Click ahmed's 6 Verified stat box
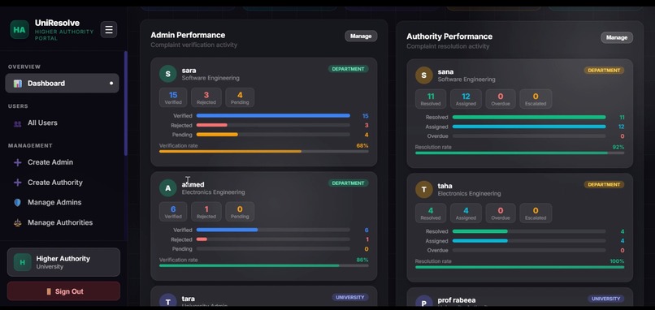 pos(173,212)
